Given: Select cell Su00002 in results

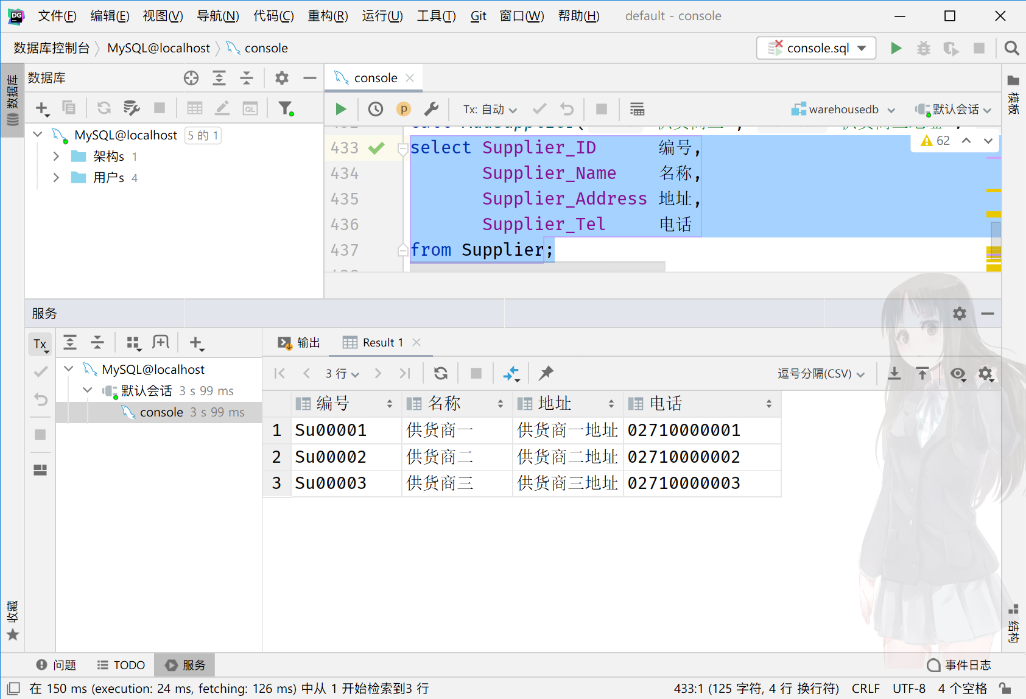Looking at the screenshot, I should [x=346, y=457].
